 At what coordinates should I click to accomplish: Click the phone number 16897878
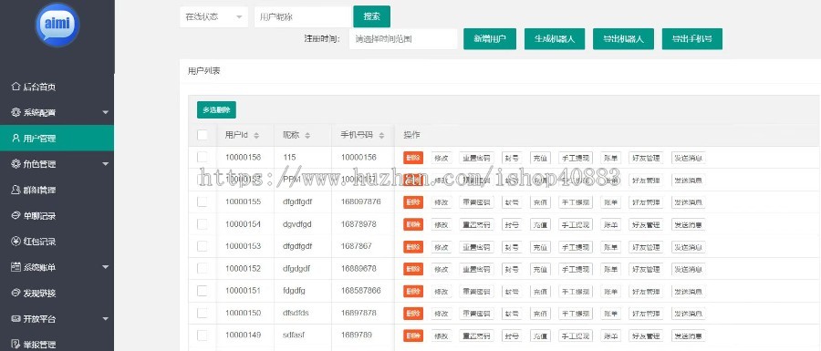tap(359, 313)
